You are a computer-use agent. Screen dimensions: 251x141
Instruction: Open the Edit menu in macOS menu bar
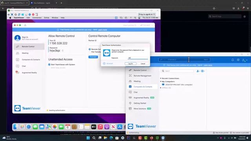28,18
